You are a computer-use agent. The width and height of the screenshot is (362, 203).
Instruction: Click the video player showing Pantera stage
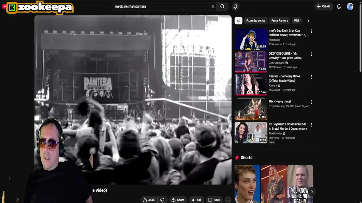(x=133, y=100)
